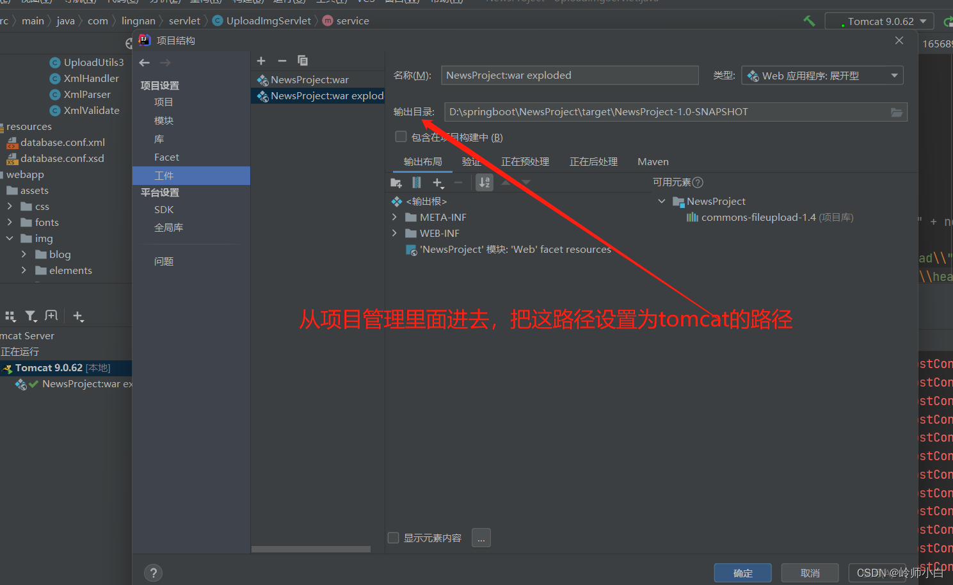953x585 pixels.
Task: Copy the selected artifact with the copy icon
Action: point(303,61)
